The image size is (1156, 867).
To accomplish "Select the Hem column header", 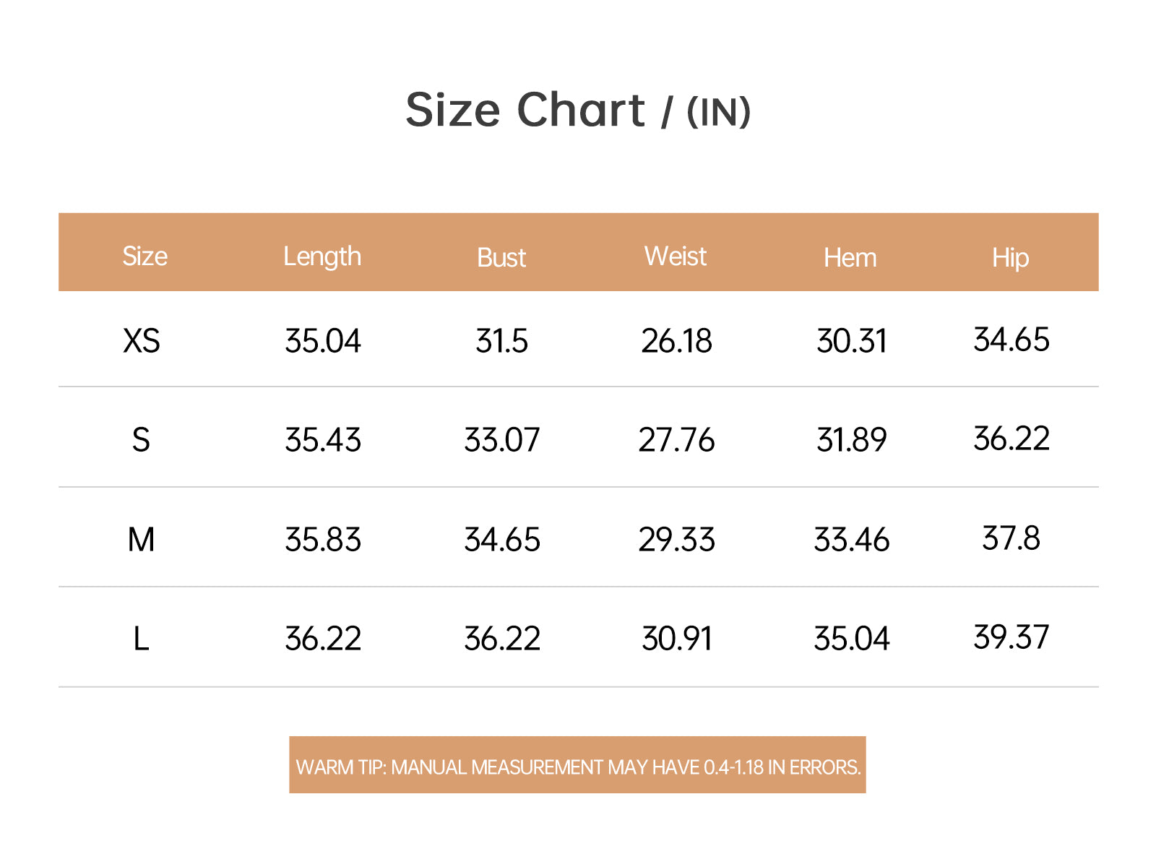I will coord(850,257).
